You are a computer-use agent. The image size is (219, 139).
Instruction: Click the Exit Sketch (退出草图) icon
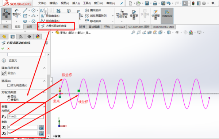coord(6,14)
